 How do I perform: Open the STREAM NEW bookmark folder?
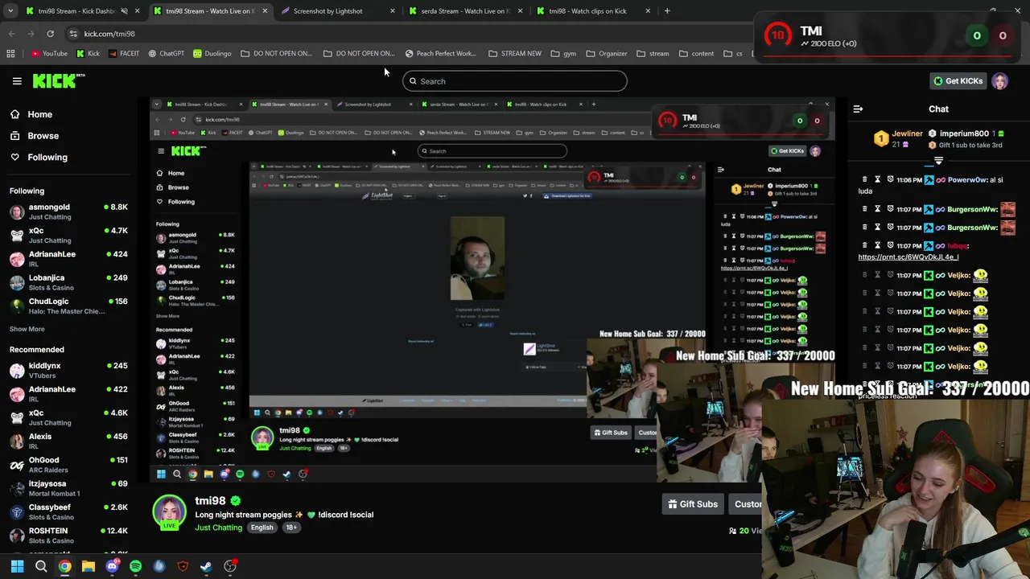(x=514, y=54)
